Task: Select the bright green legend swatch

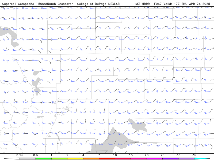Action: click(x=44, y=159)
